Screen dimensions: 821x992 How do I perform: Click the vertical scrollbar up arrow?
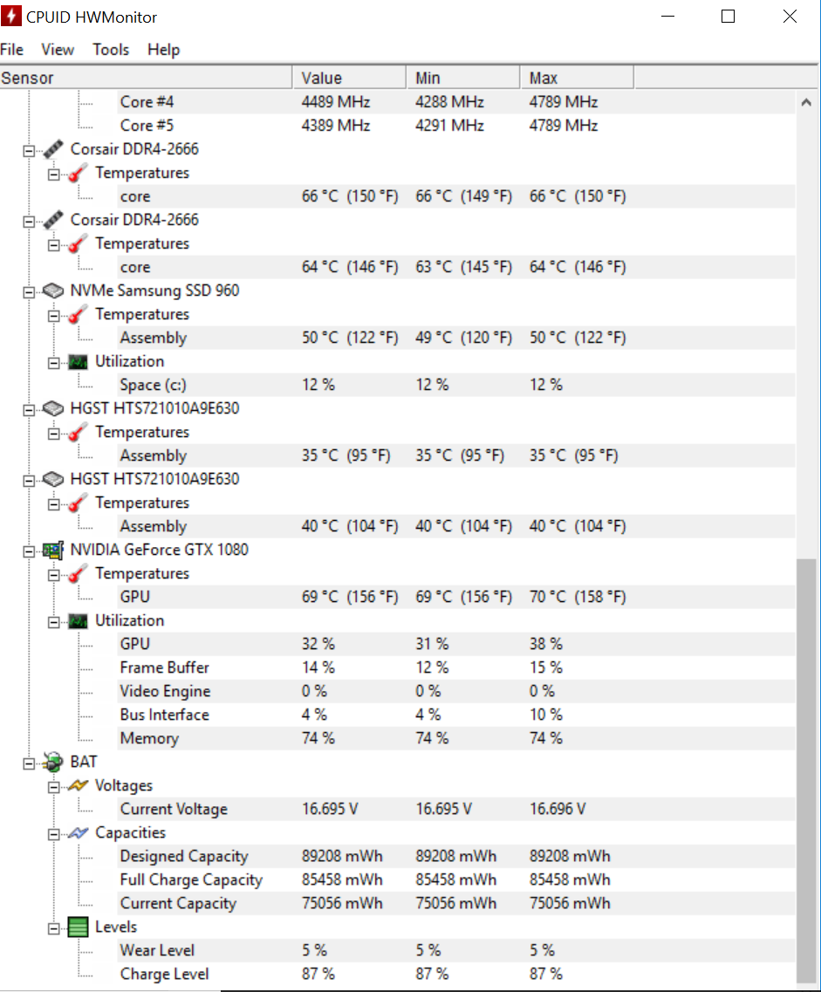click(x=806, y=103)
